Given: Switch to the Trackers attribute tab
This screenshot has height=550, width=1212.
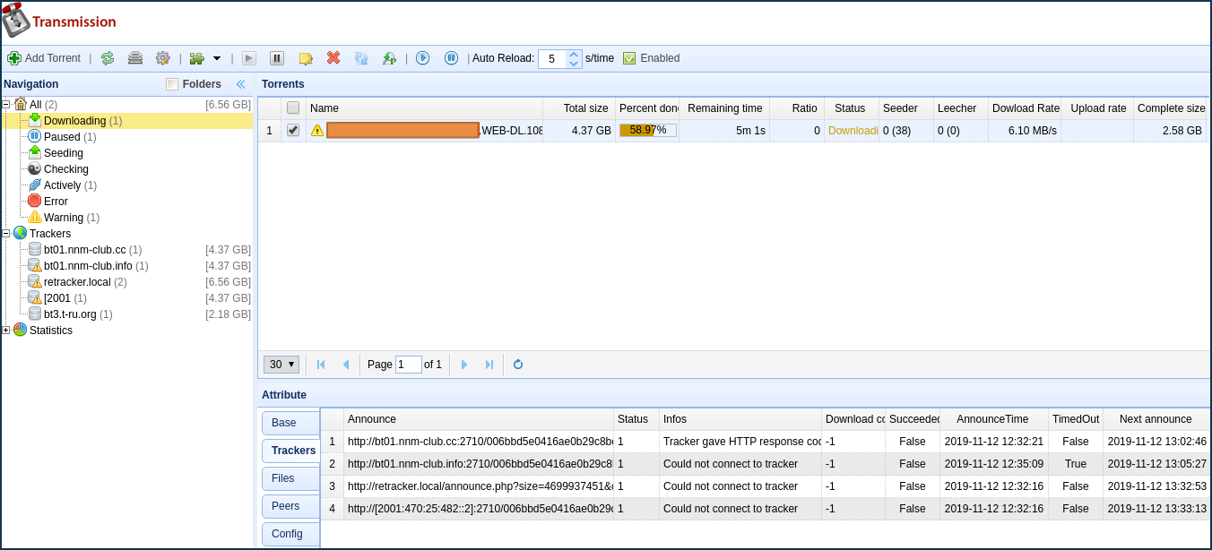Looking at the screenshot, I should [x=290, y=451].
